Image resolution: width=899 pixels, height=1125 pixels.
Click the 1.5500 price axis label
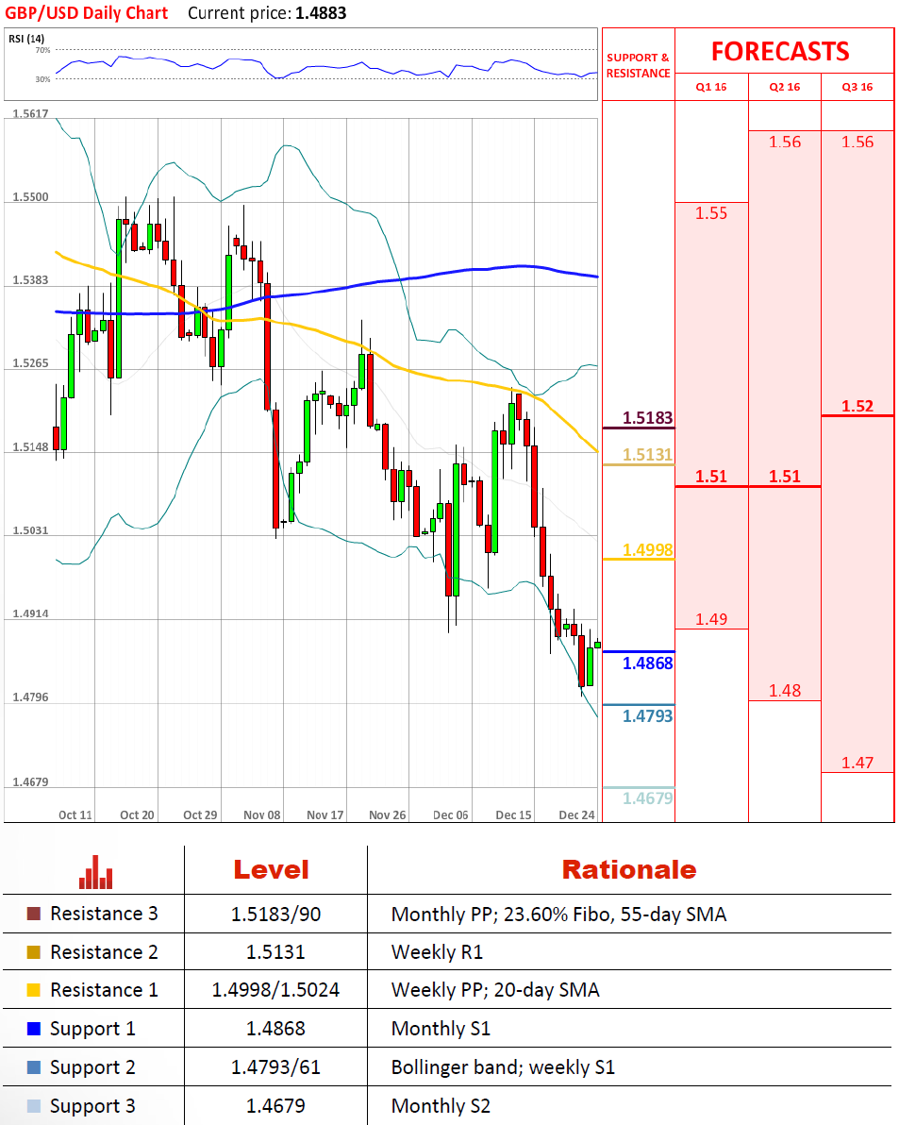(x=31, y=197)
